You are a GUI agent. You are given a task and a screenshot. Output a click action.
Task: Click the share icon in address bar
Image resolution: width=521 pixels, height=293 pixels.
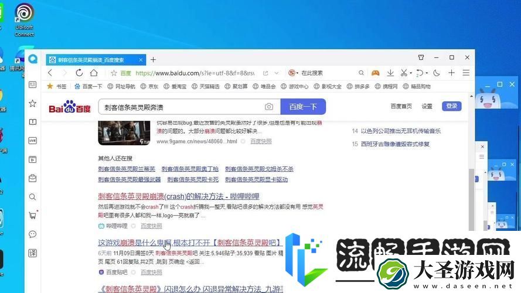[265, 73]
